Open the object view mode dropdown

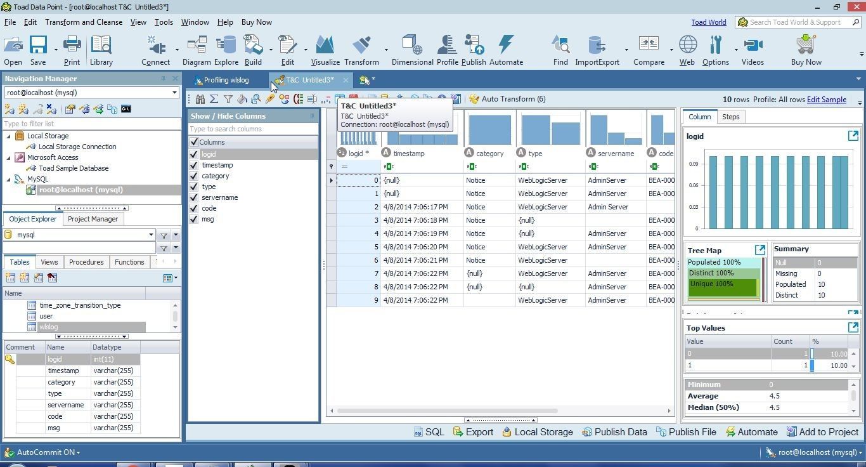point(170,278)
